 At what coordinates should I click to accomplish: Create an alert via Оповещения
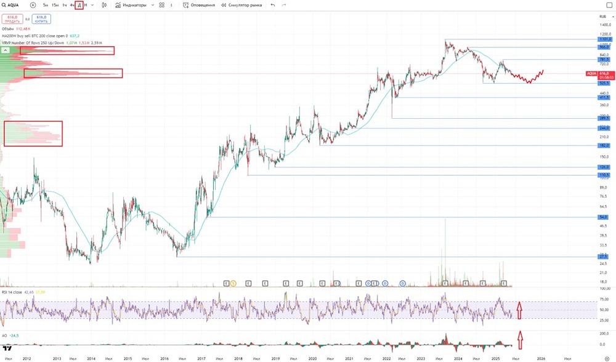[x=199, y=5]
